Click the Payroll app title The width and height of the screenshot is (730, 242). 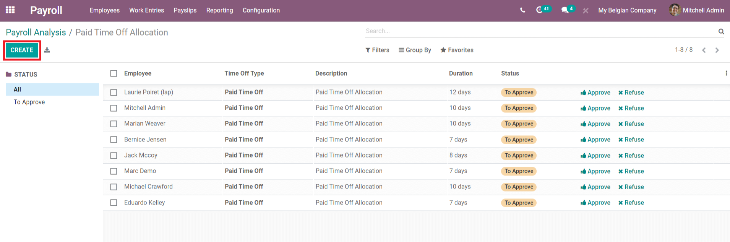click(x=46, y=10)
